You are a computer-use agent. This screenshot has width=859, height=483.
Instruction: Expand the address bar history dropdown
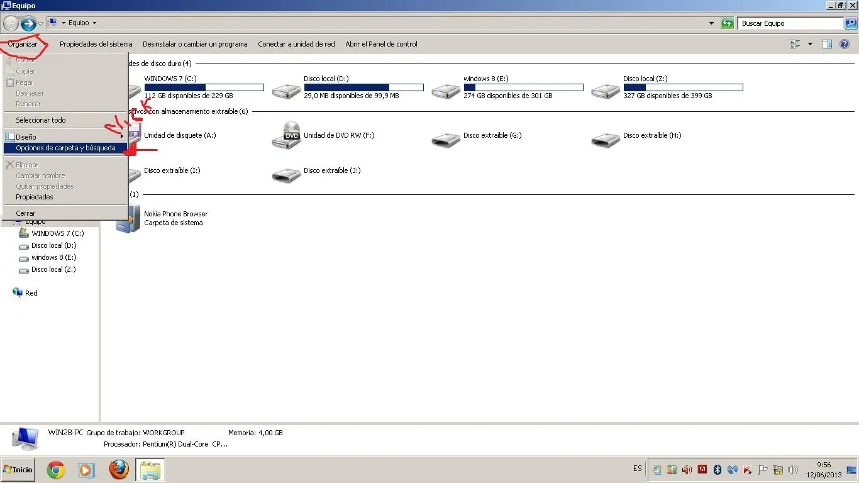click(x=712, y=23)
